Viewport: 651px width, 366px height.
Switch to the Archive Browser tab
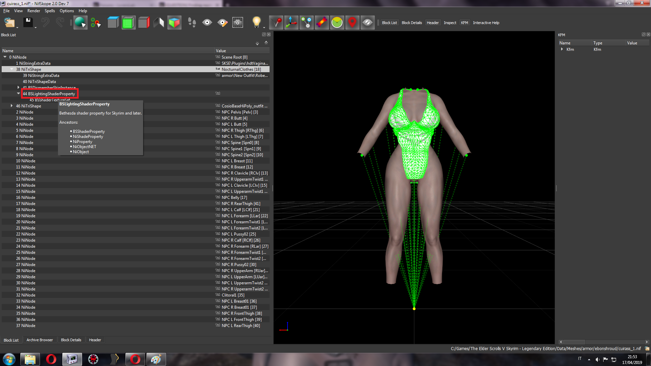pos(40,340)
